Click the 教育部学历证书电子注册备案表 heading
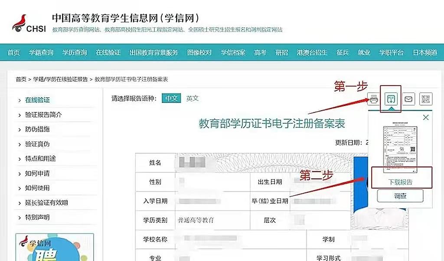The image size is (444, 261). click(x=271, y=123)
